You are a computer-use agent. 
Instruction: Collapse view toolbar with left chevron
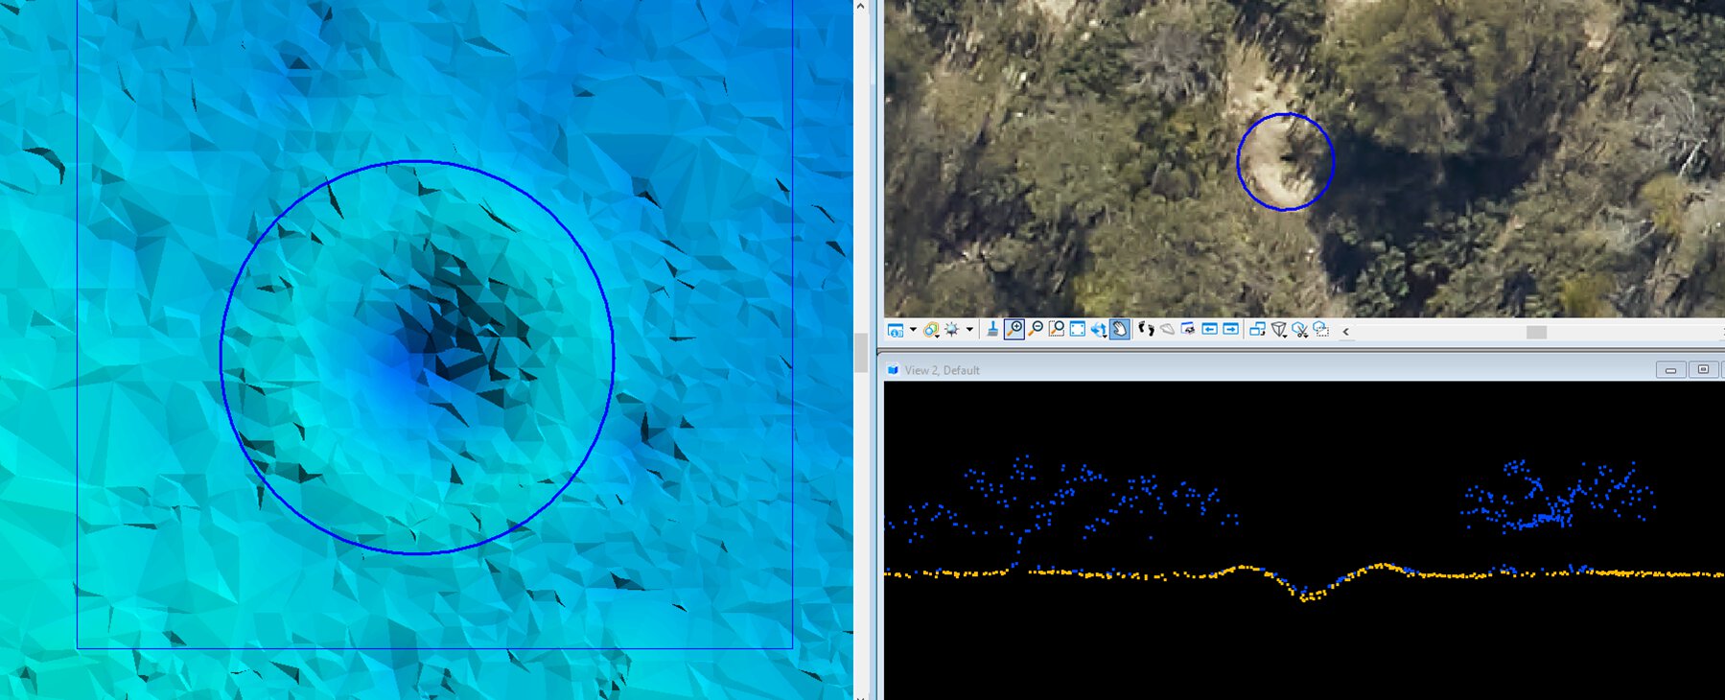pos(1346,331)
